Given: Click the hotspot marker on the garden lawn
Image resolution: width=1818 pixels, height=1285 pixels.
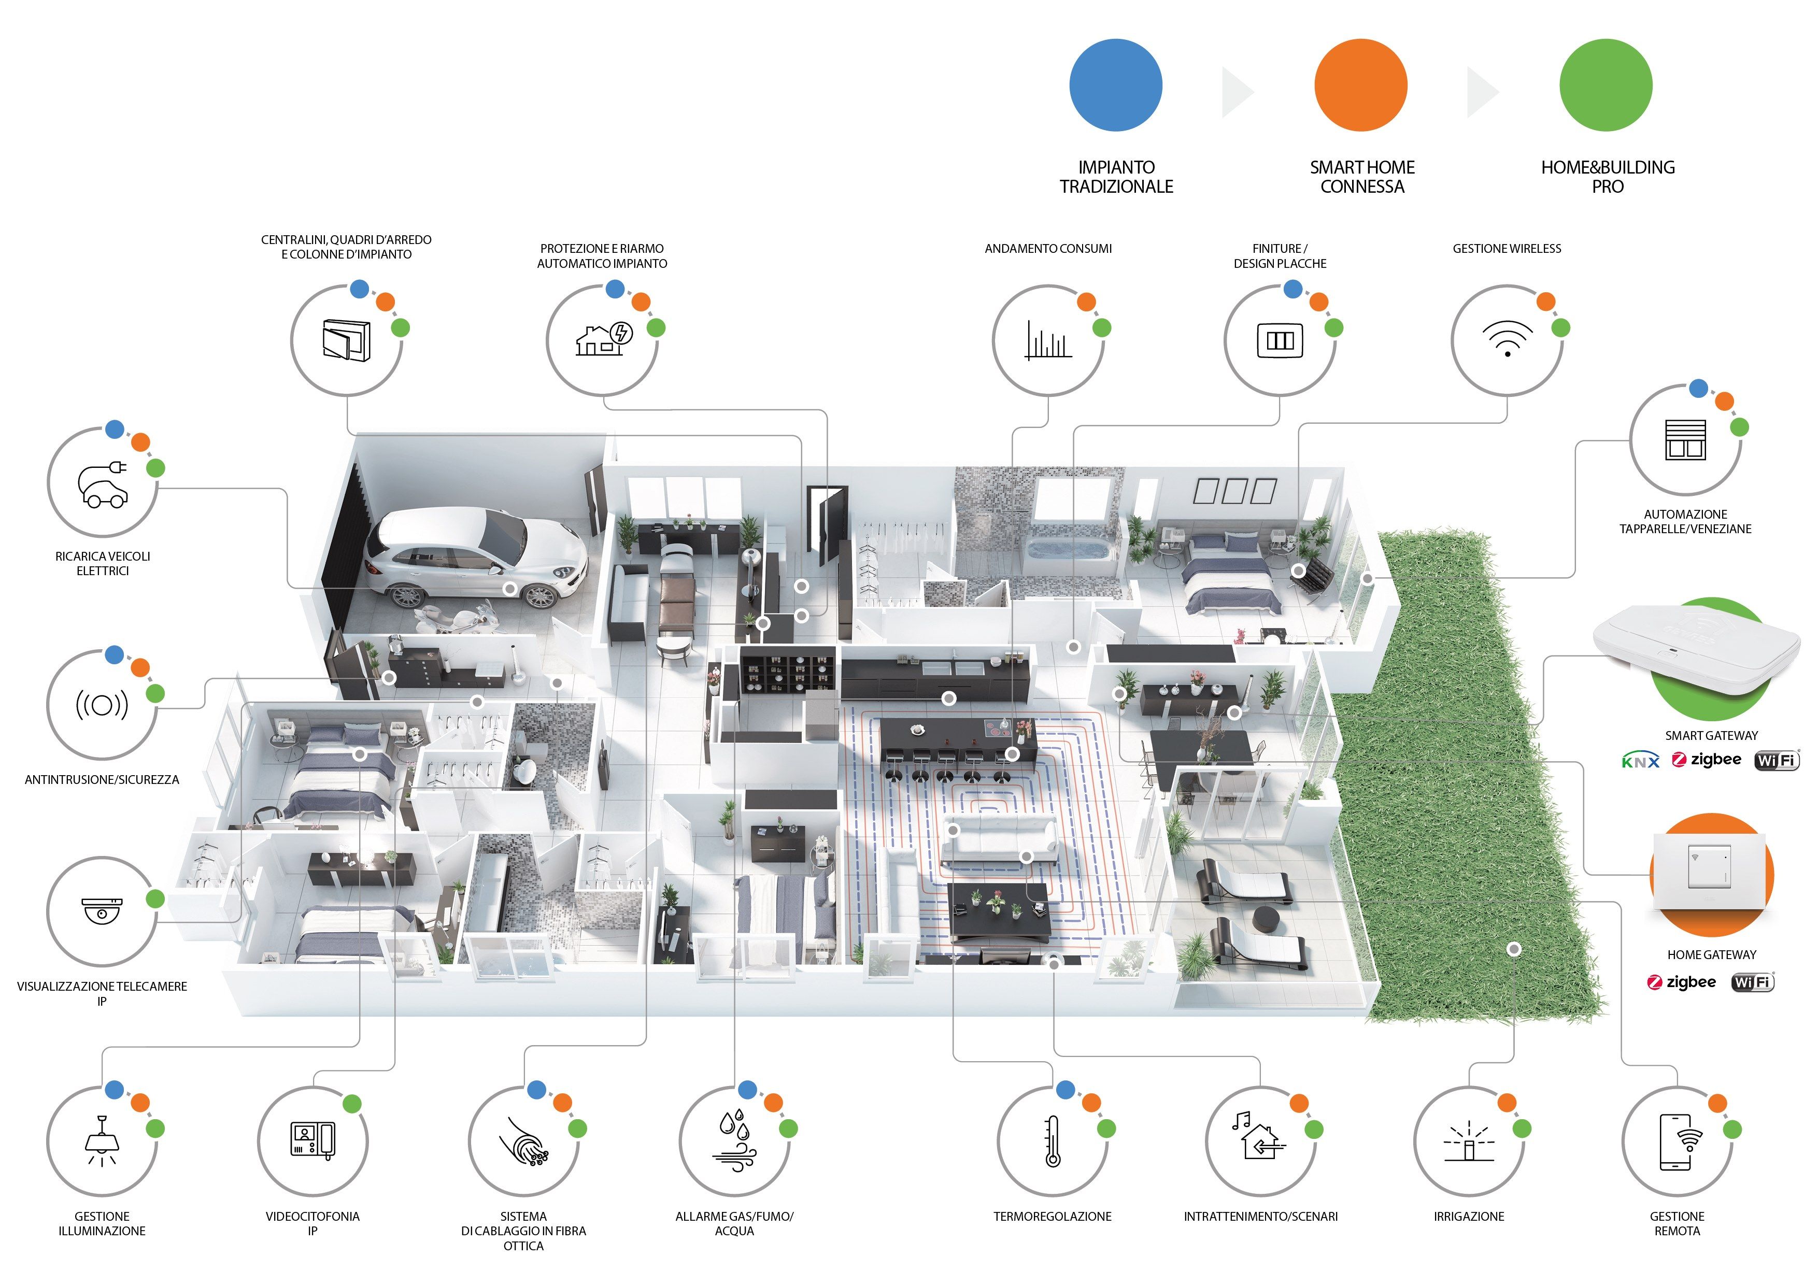Looking at the screenshot, I should [x=1514, y=949].
